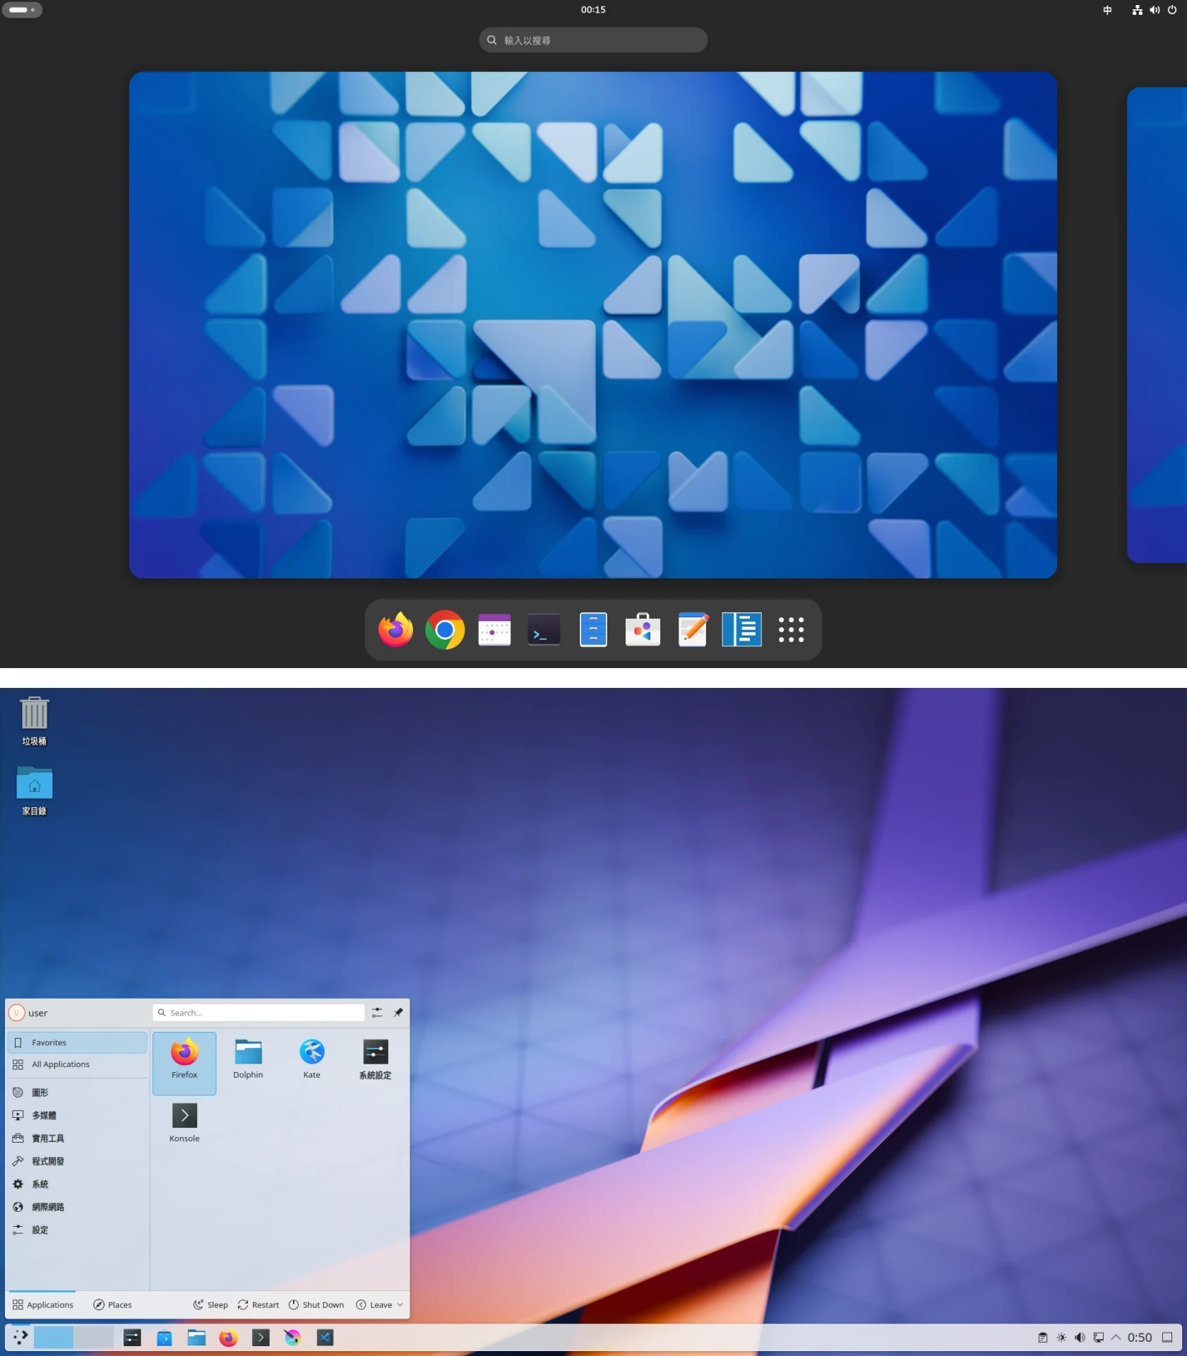
Task: Open the 多媒體 multimedia category
Action: click(x=77, y=1115)
